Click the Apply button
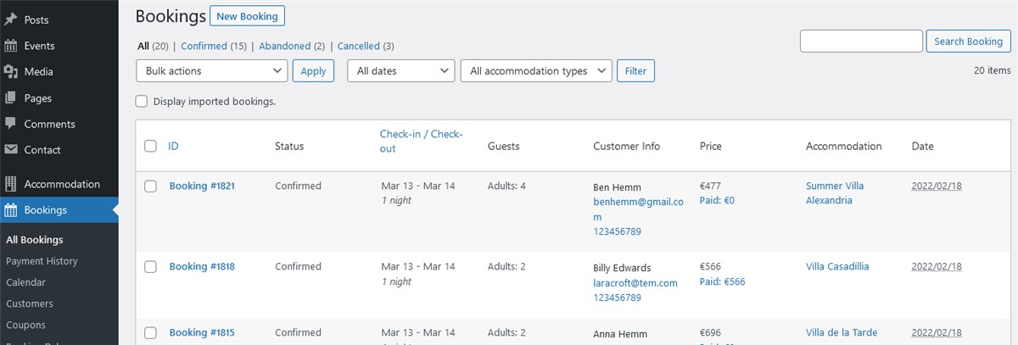The image size is (1018, 345). coord(313,71)
